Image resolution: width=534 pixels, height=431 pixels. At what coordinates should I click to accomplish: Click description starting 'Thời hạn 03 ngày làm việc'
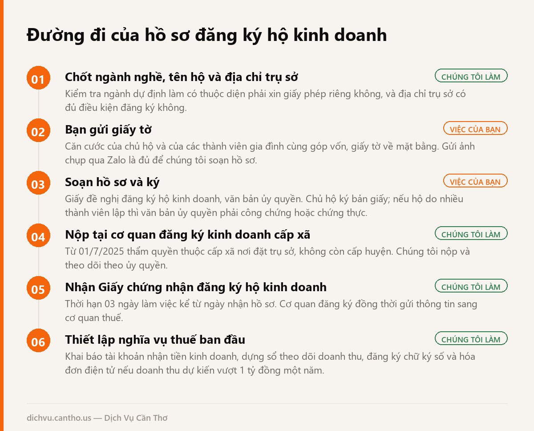coord(271,311)
